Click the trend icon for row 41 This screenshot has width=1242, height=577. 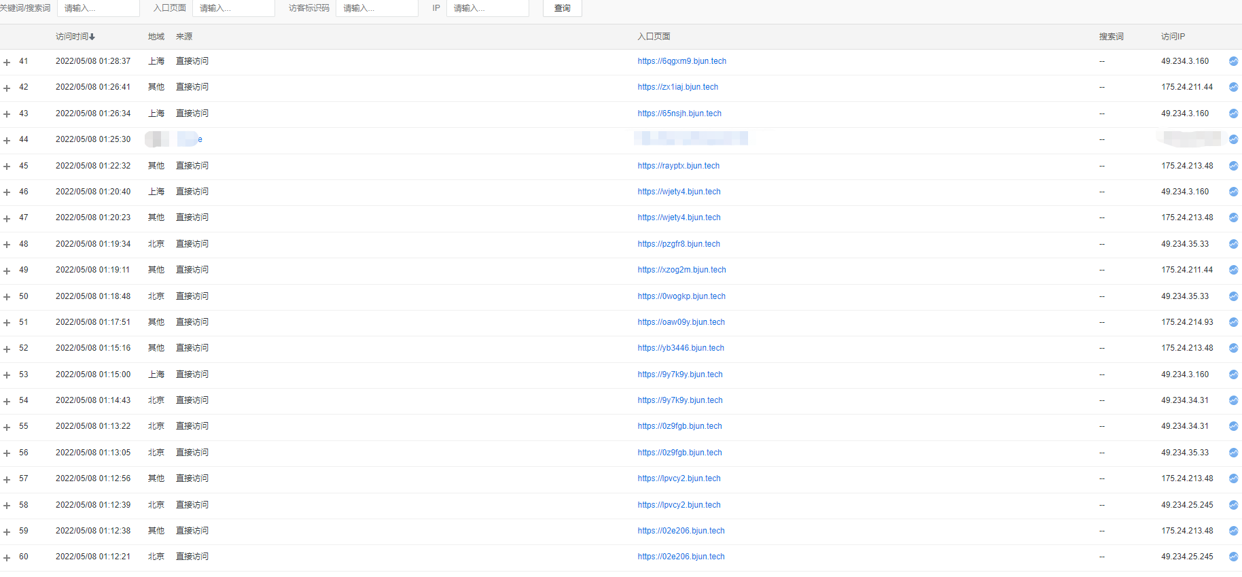click(x=1233, y=61)
